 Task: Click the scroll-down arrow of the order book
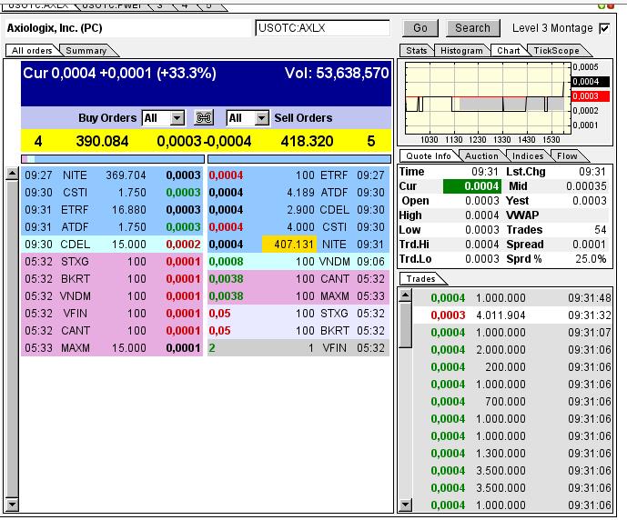(x=12, y=503)
